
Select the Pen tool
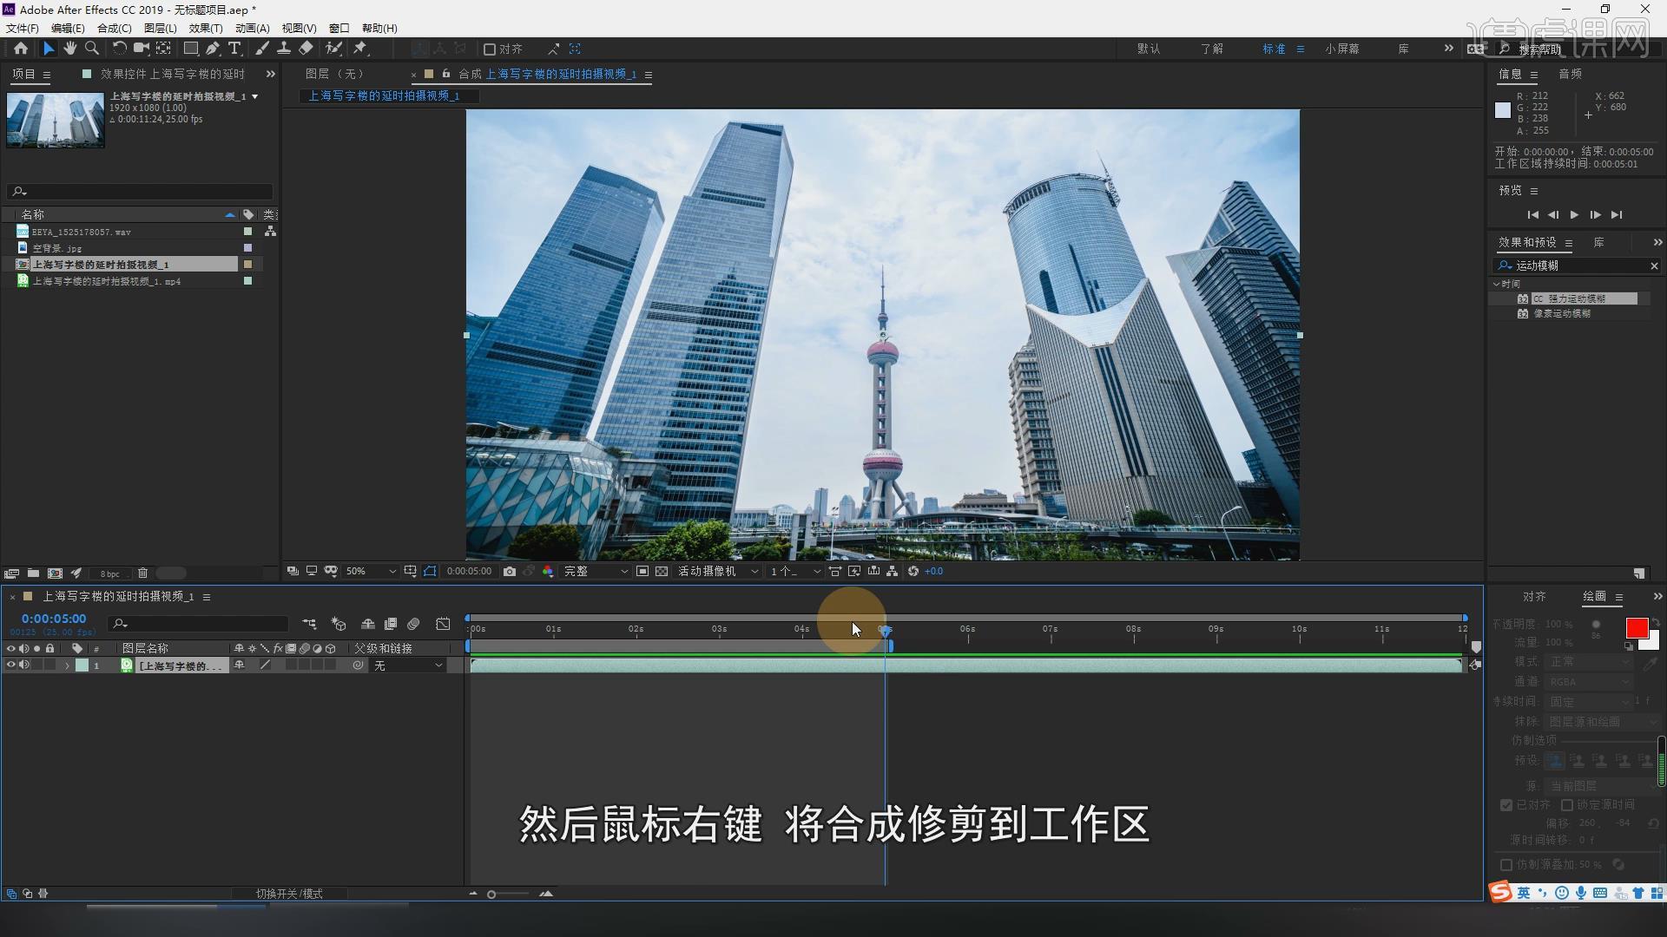[x=213, y=49]
